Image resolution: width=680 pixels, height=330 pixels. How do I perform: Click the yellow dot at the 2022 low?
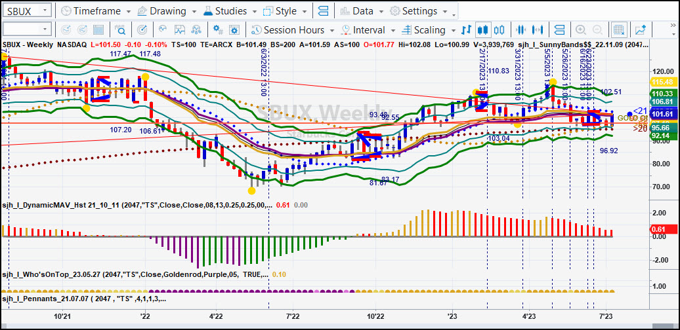click(251, 191)
